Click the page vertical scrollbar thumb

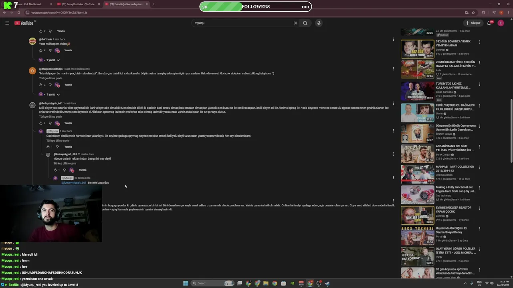(511, 130)
